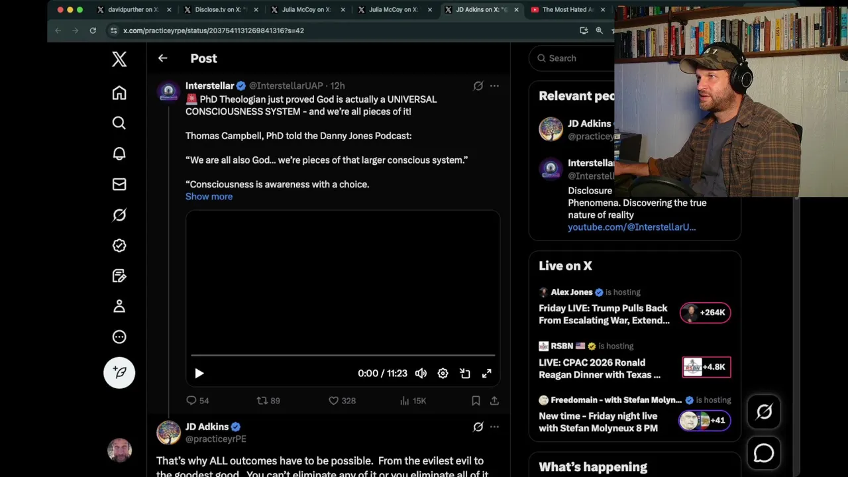Screen dimensions: 848x477
Task: Open Profile icon in sidebar
Action: [x=119, y=306]
